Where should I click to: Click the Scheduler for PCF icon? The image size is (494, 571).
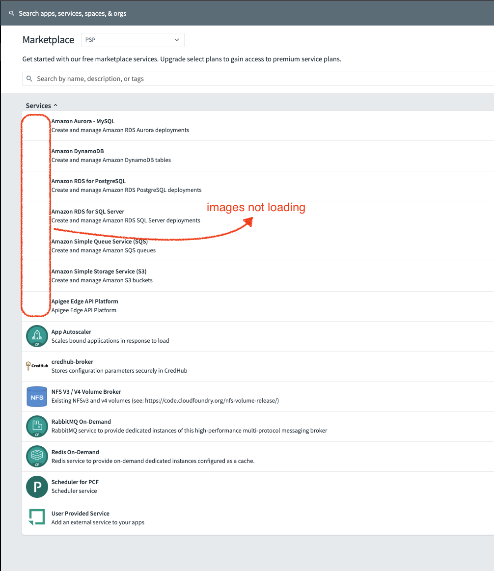pyautogui.click(x=37, y=487)
